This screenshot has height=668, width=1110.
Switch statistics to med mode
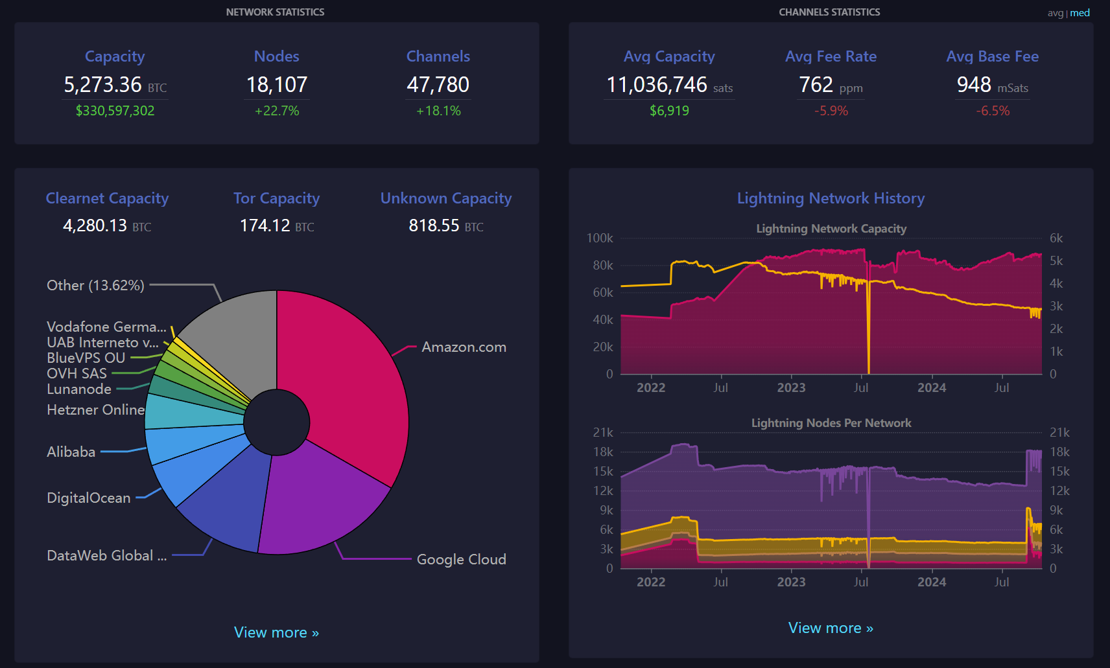(x=1080, y=13)
